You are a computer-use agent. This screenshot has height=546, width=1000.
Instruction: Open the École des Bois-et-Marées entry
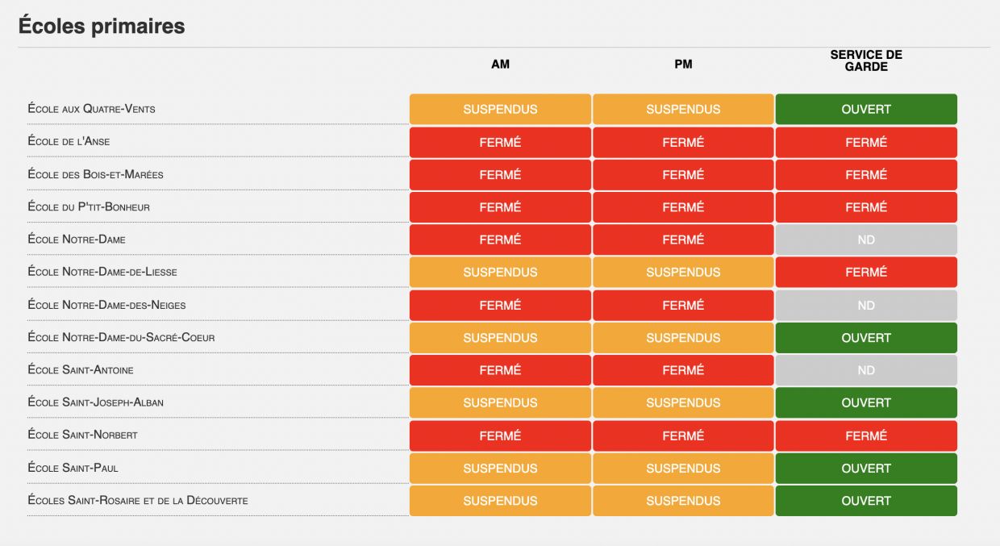95,174
